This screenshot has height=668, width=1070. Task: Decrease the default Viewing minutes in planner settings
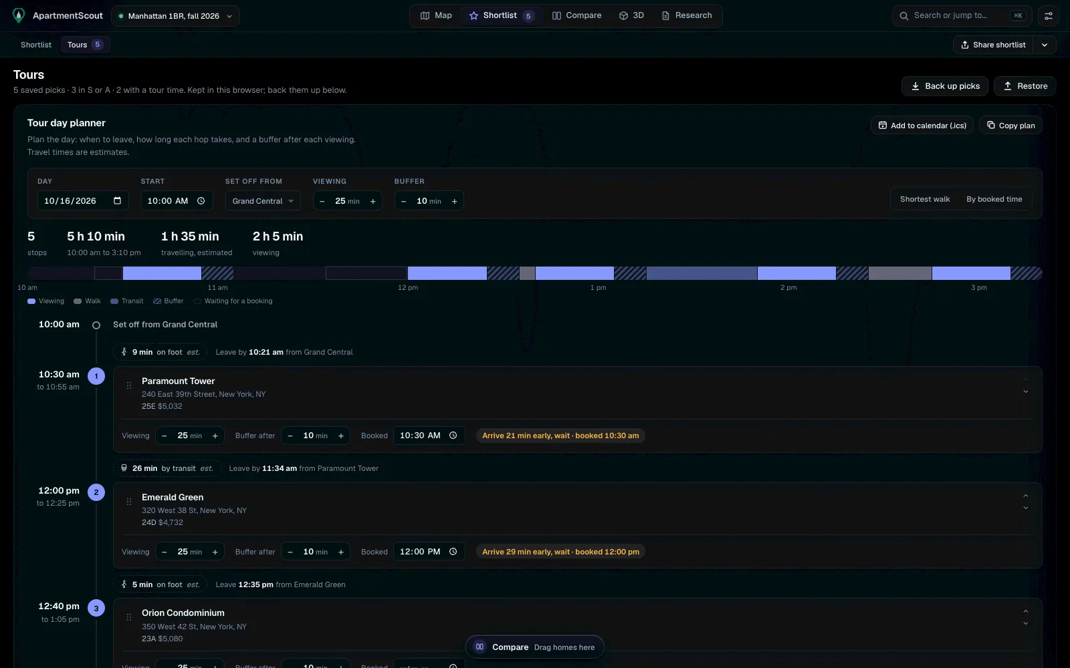(x=322, y=201)
